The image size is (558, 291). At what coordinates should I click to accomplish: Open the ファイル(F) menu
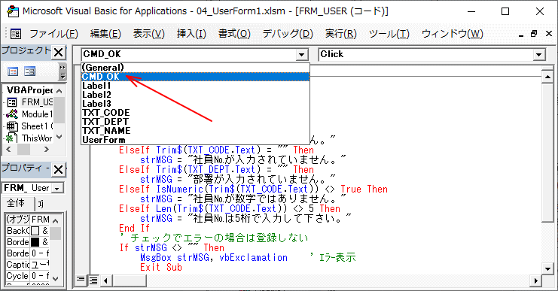tap(53, 34)
